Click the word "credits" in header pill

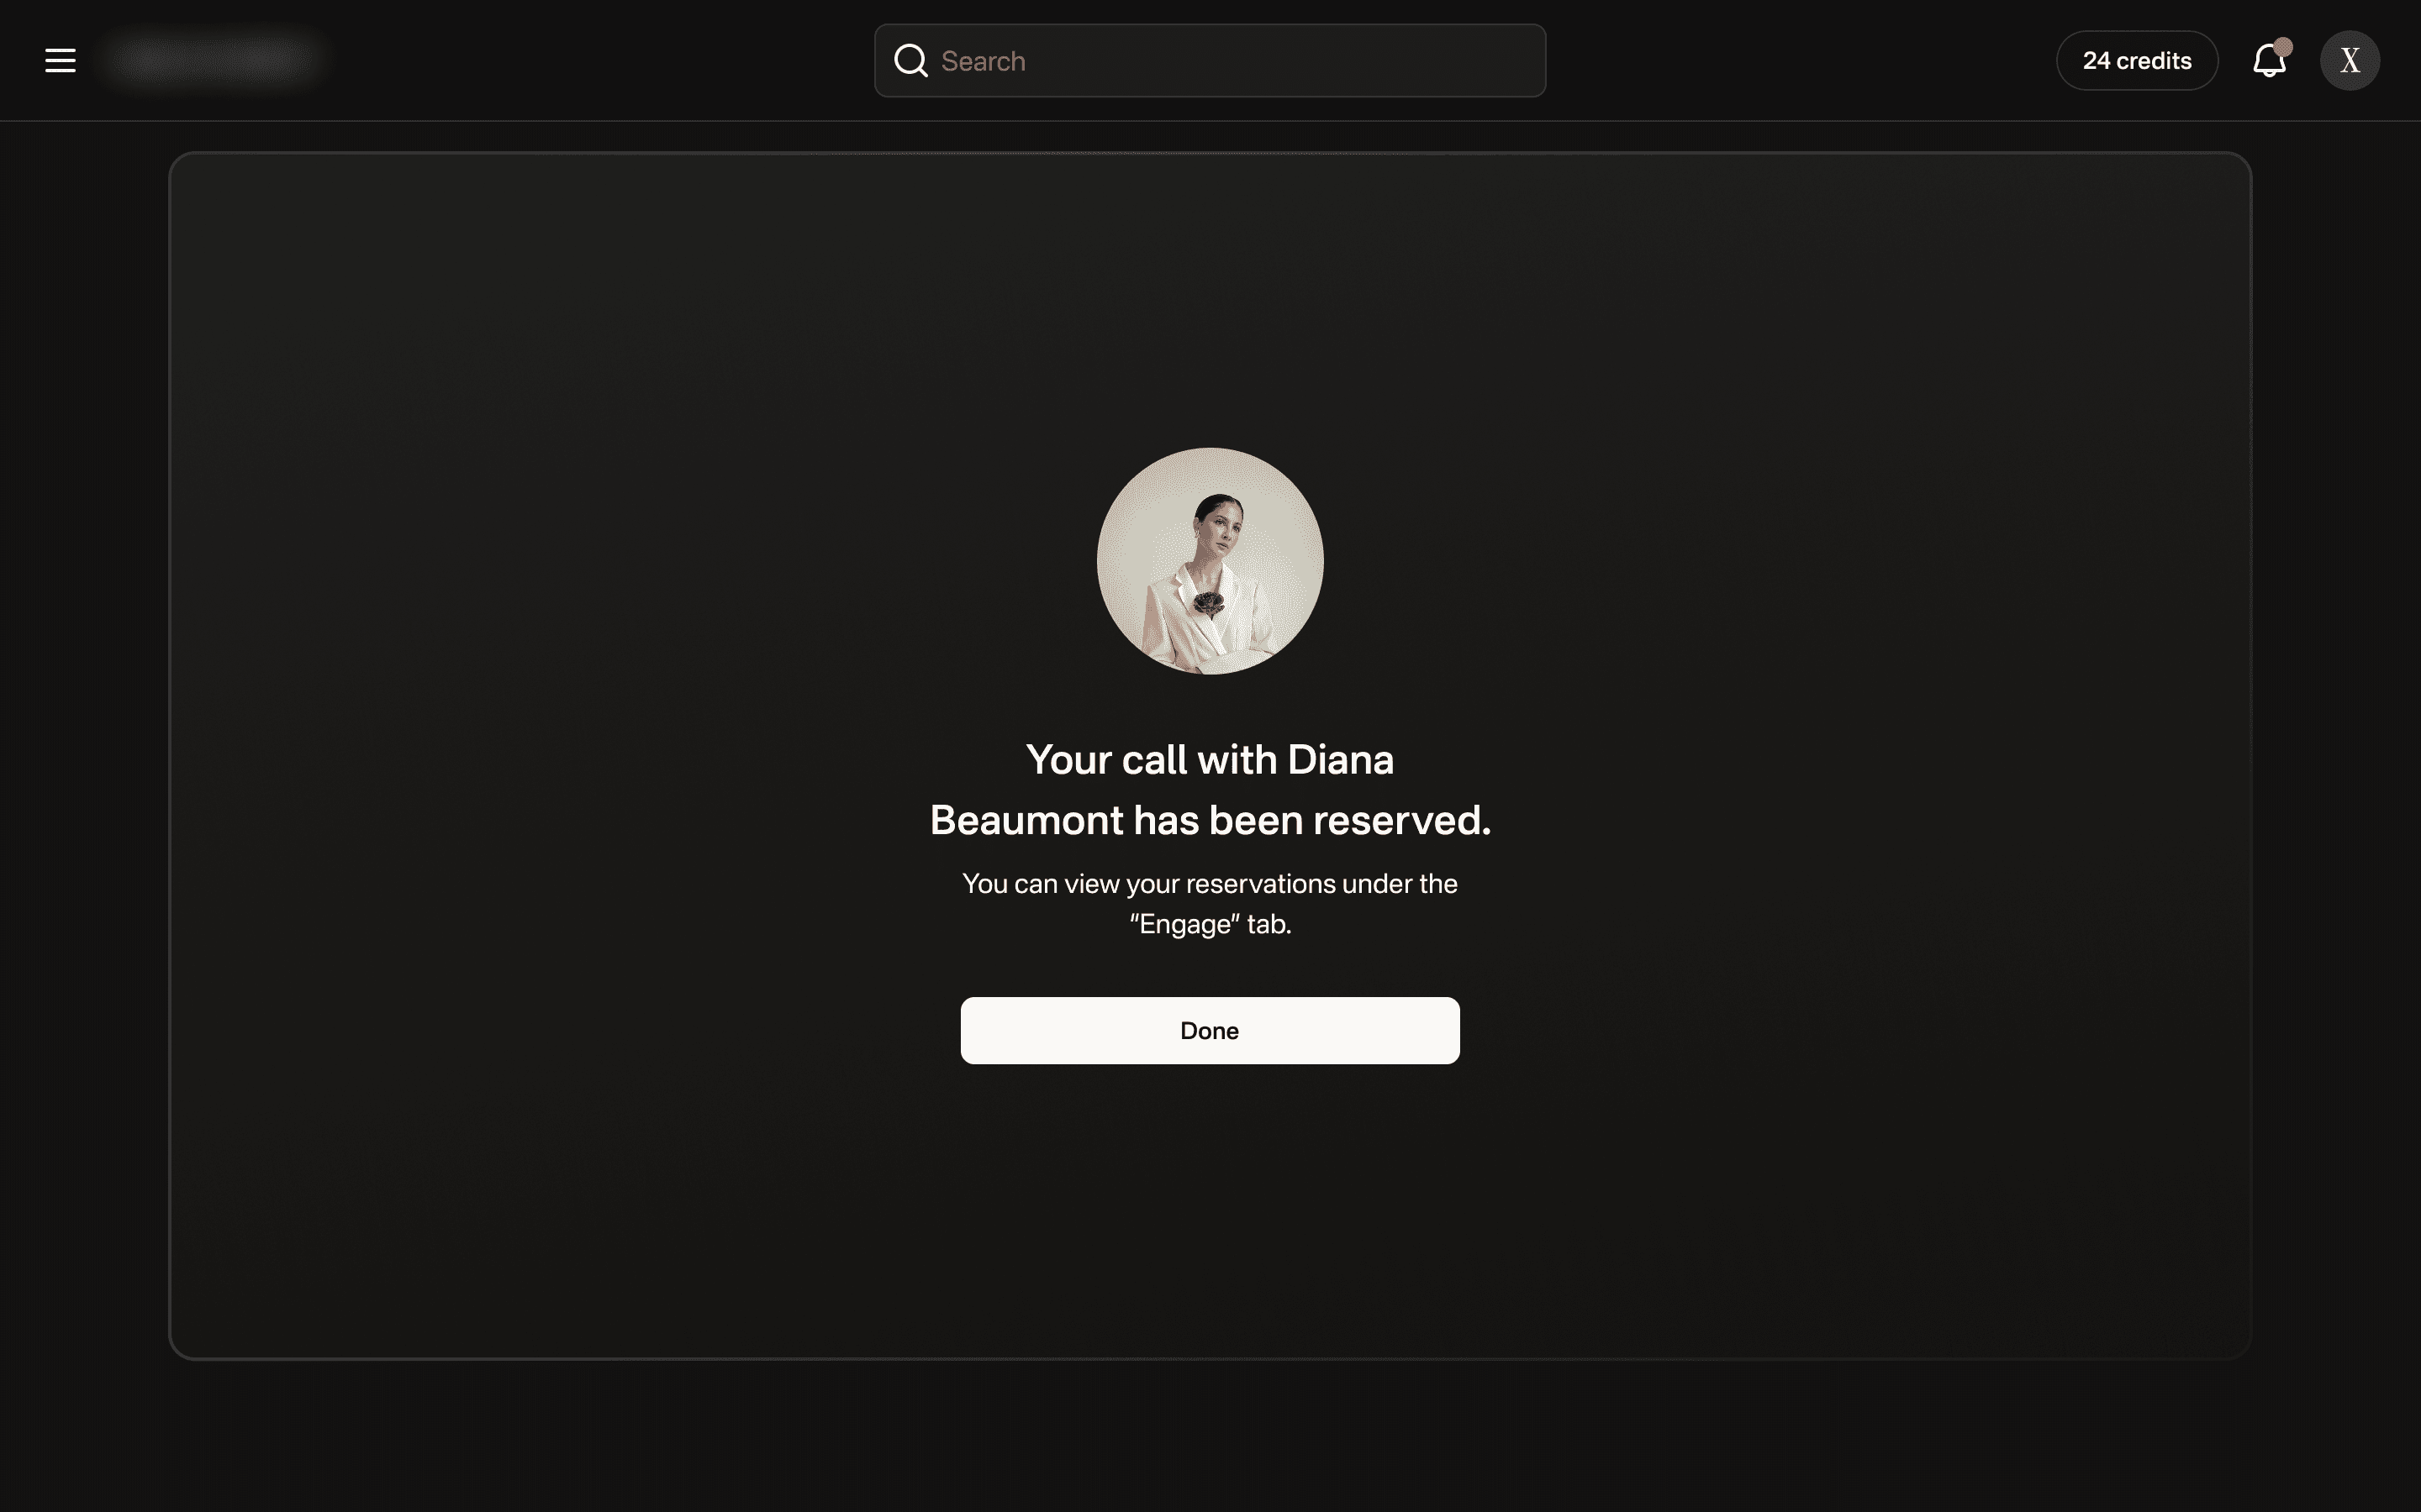(x=2154, y=60)
